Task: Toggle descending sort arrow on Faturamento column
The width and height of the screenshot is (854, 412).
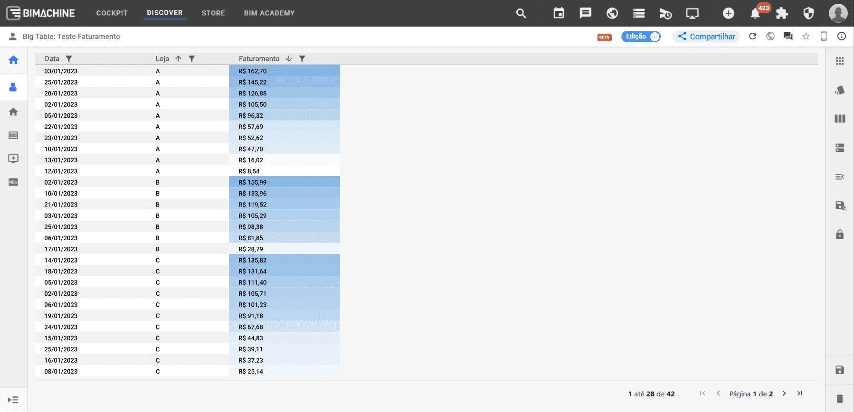Action: point(289,58)
